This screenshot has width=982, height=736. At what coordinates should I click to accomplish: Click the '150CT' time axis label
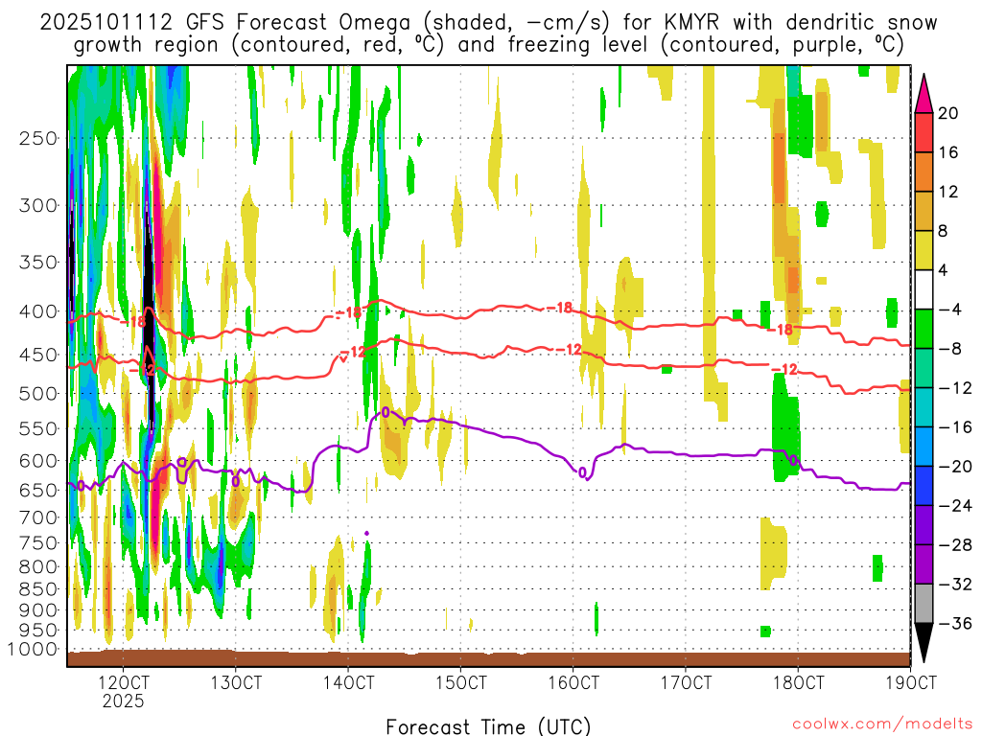pyautogui.click(x=461, y=682)
